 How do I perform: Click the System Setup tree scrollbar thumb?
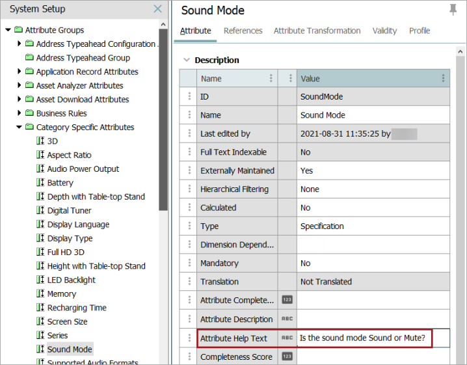tap(163, 120)
